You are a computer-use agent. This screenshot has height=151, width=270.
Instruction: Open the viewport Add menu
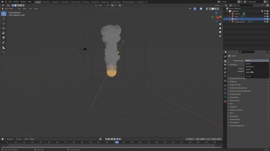(30, 8)
